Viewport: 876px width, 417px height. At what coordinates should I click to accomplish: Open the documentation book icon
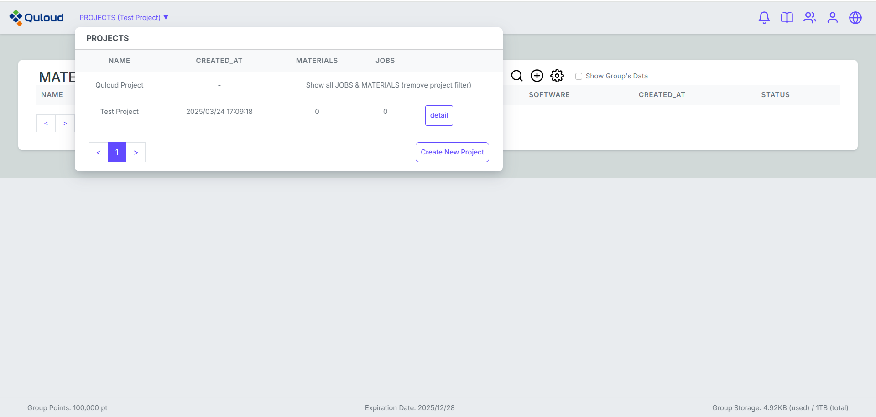click(x=787, y=18)
